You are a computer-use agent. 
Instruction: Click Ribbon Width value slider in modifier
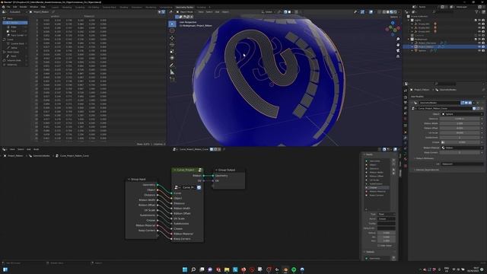point(460,123)
